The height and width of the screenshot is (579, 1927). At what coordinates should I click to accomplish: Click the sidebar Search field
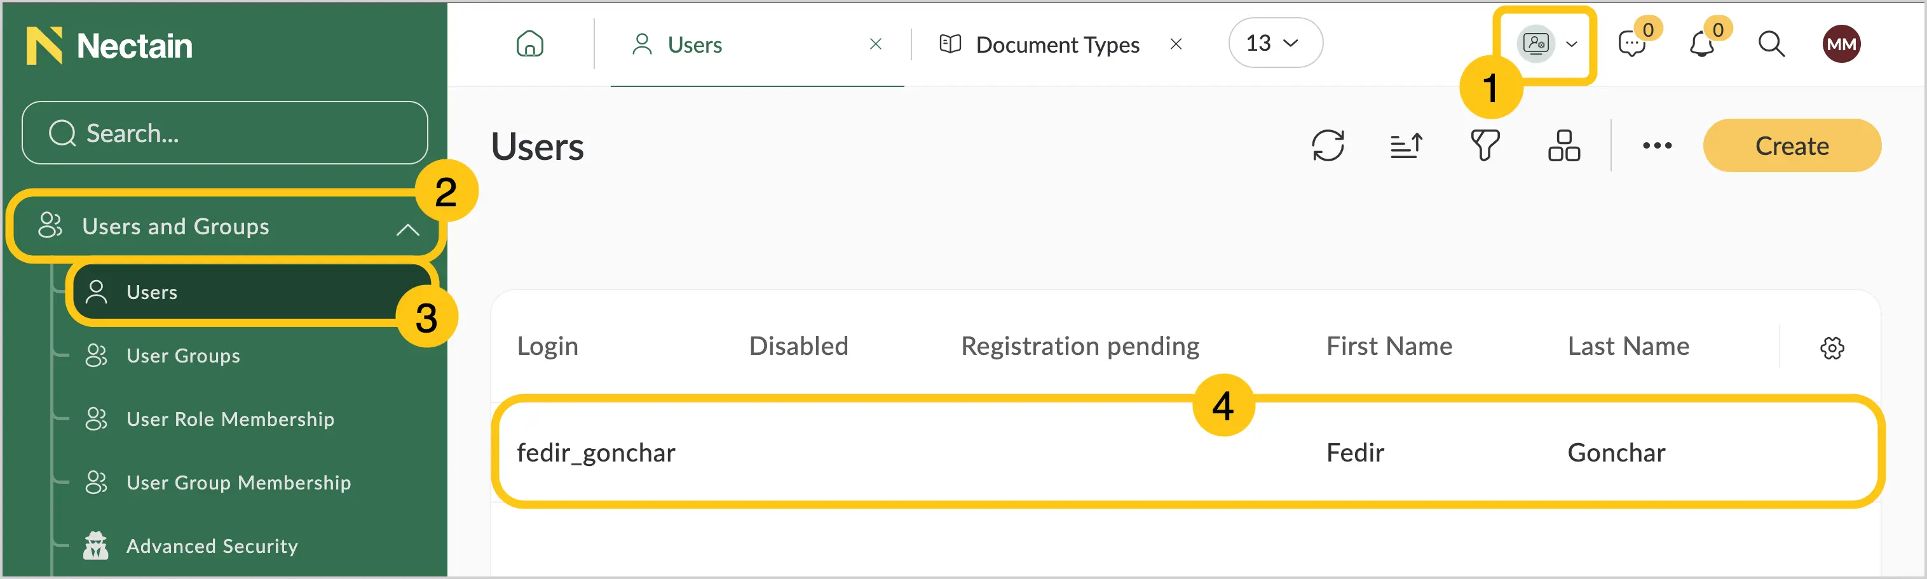(224, 133)
